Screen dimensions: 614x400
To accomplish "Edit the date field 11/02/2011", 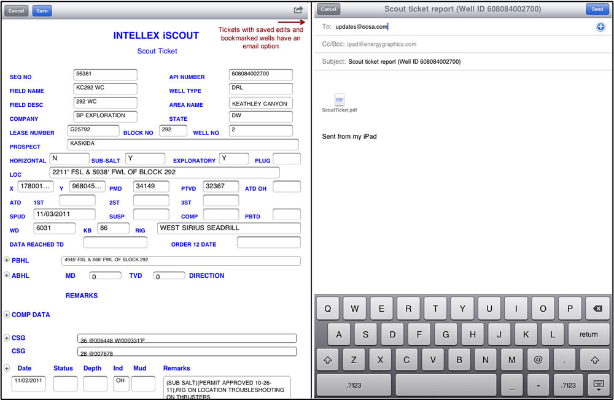I will point(29,383).
